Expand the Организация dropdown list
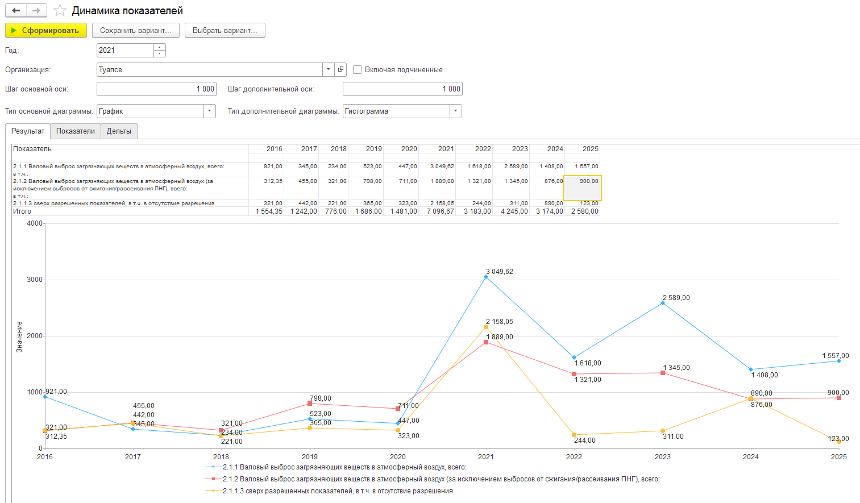860x503 pixels. pyautogui.click(x=328, y=69)
